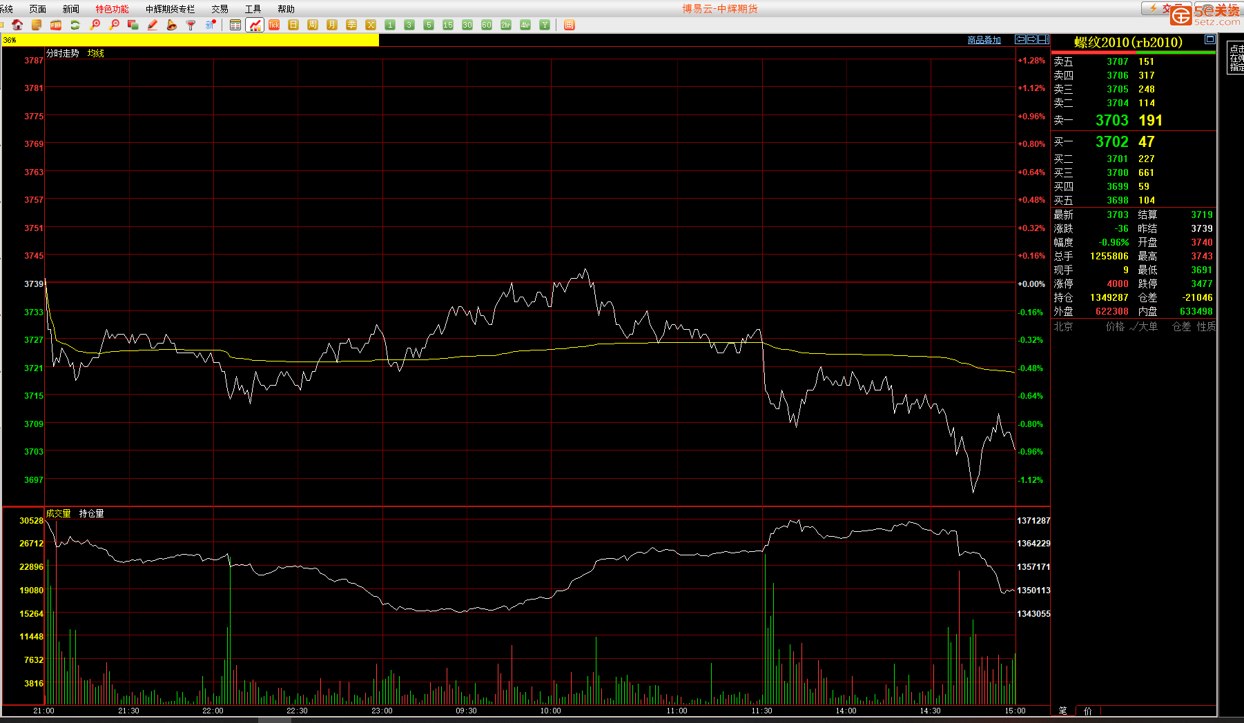1244x723 pixels.
Task: Click 螺纹2010(rb2010) contract title
Action: (1129, 42)
